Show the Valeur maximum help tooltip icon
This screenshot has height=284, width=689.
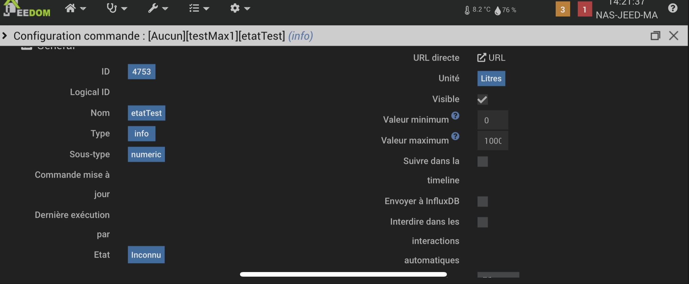tap(455, 136)
